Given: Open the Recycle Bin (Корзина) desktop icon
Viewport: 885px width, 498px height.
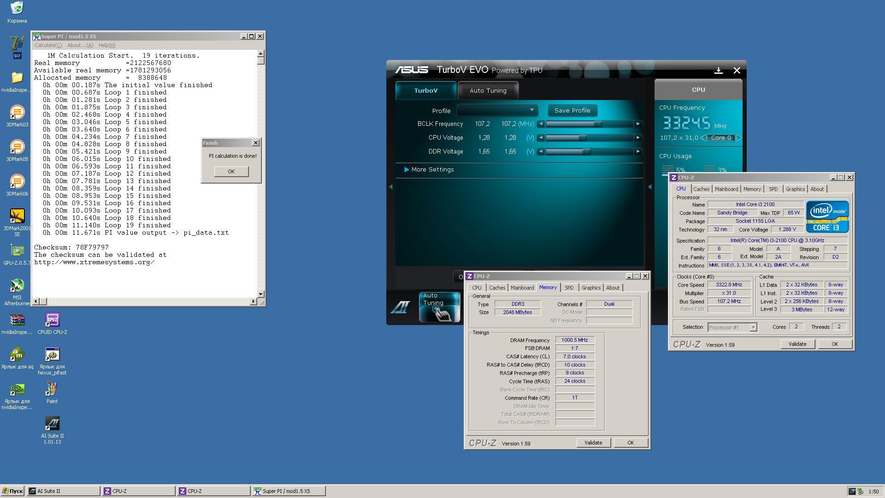Looking at the screenshot, I should click(x=17, y=8).
